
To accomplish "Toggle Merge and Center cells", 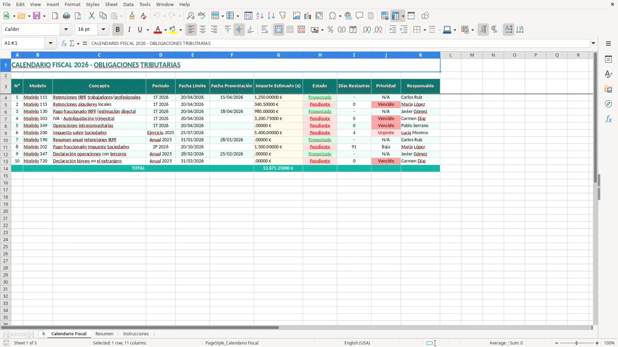I will [279, 30].
